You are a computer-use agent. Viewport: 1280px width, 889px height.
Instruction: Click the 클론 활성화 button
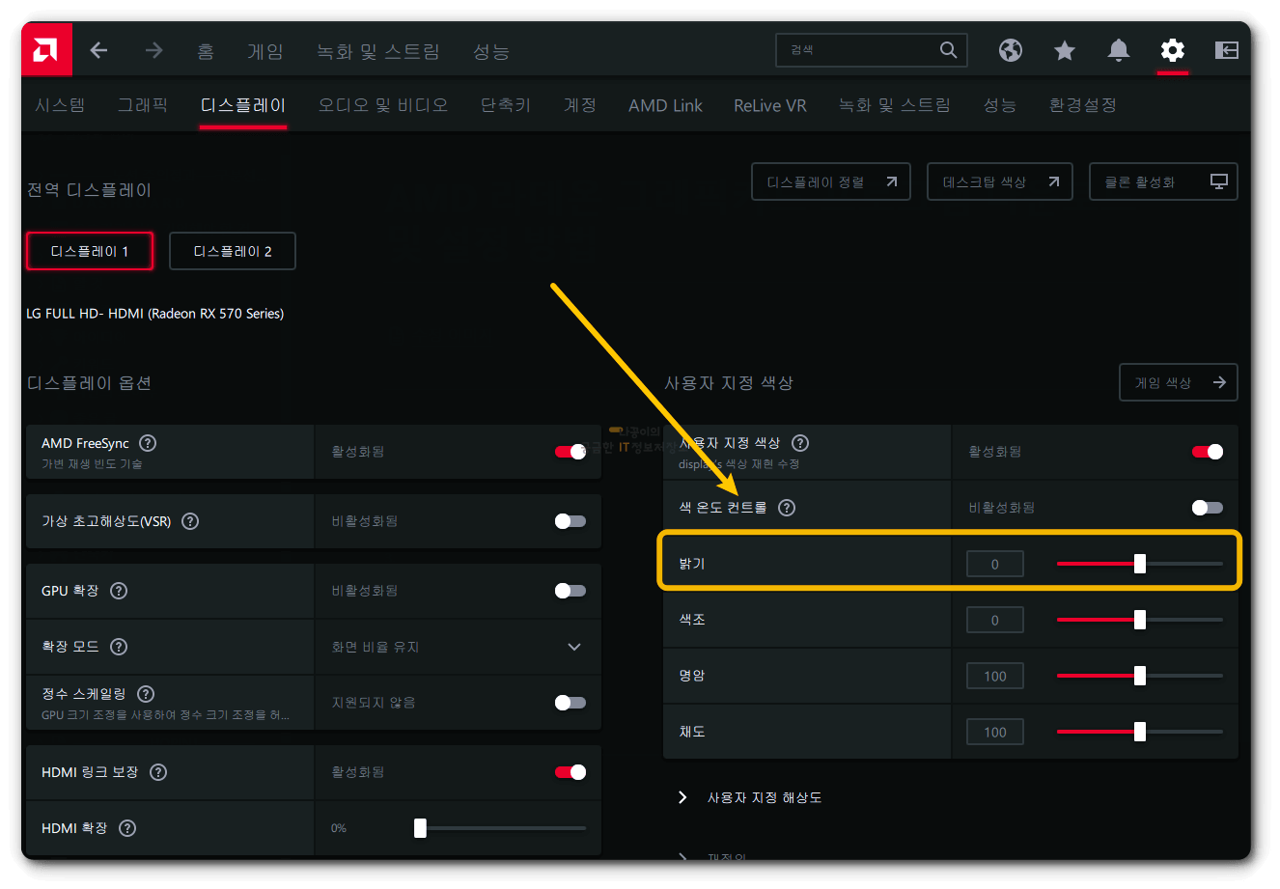pos(1163,181)
